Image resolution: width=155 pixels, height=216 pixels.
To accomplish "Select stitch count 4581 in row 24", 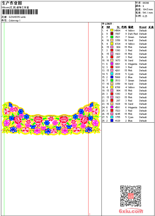I will click(118, 107).
